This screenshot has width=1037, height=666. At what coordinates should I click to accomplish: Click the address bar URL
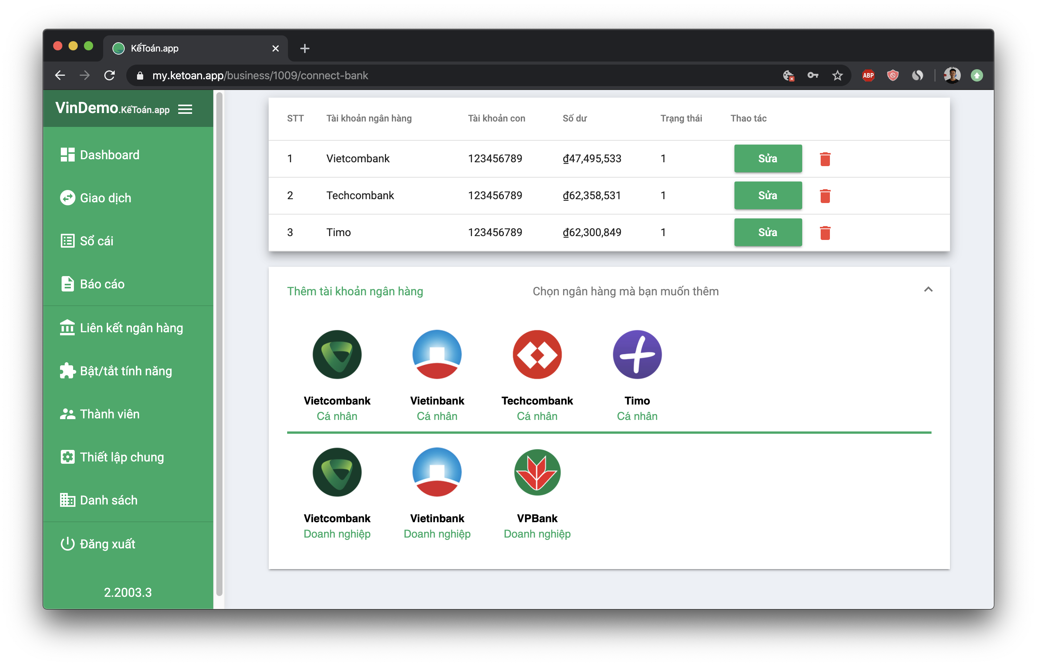click(x=260, y=76)
